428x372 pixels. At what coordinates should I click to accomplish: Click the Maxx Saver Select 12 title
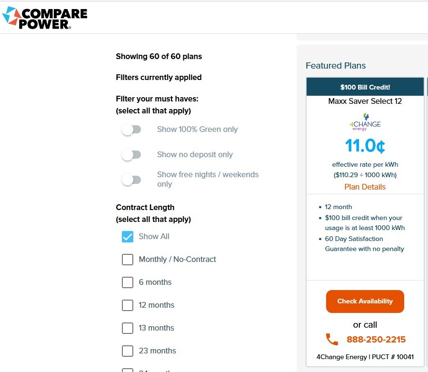pos(365,101)
